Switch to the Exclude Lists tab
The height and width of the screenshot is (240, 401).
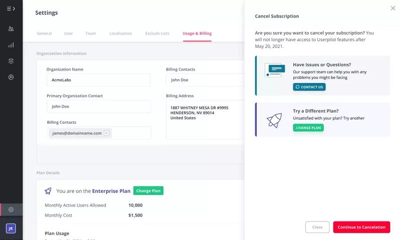coord(157,33)
